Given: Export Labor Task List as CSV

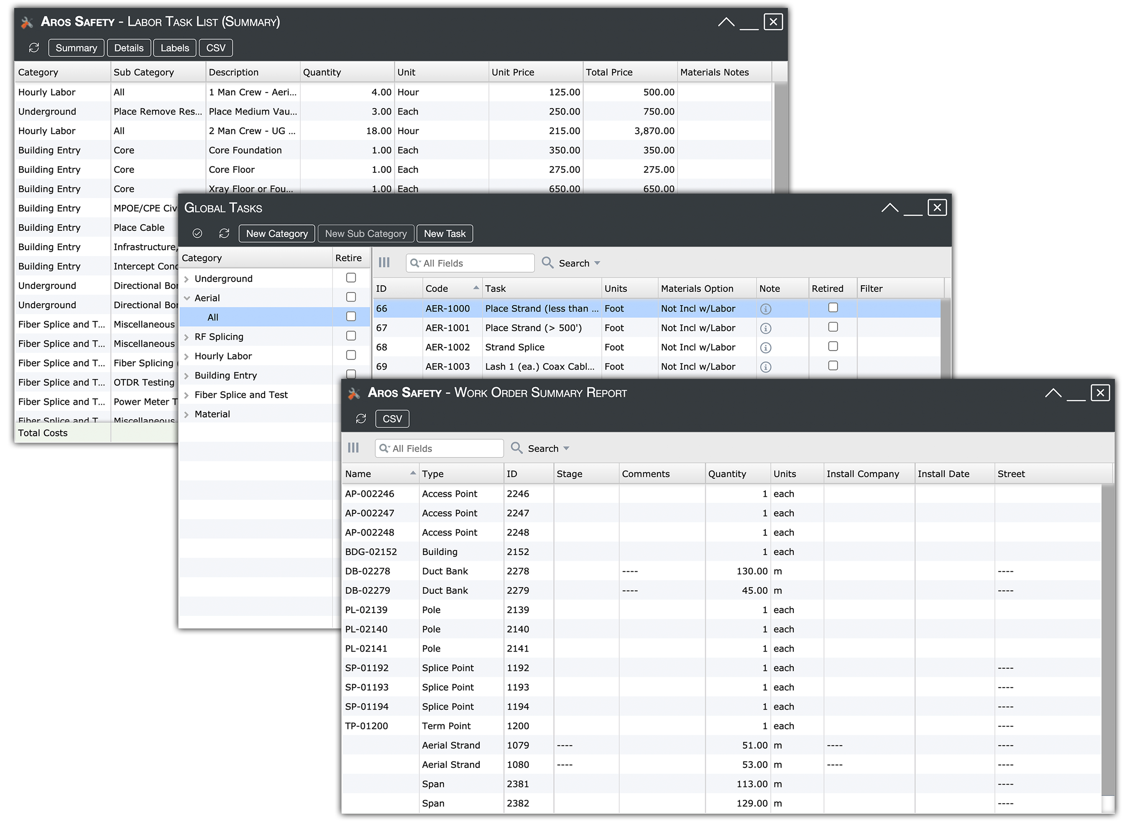Looking at the screenshot, I should click(216, 48).
